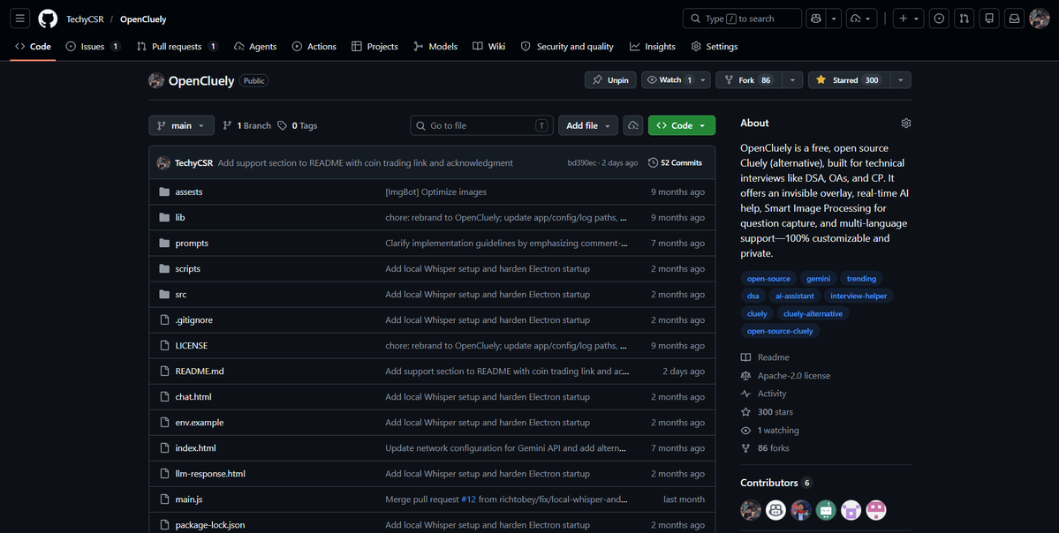The width and height of the screenshot is (1059, 533).
Task: Open chat.html file
Action: tap(193, 397)
